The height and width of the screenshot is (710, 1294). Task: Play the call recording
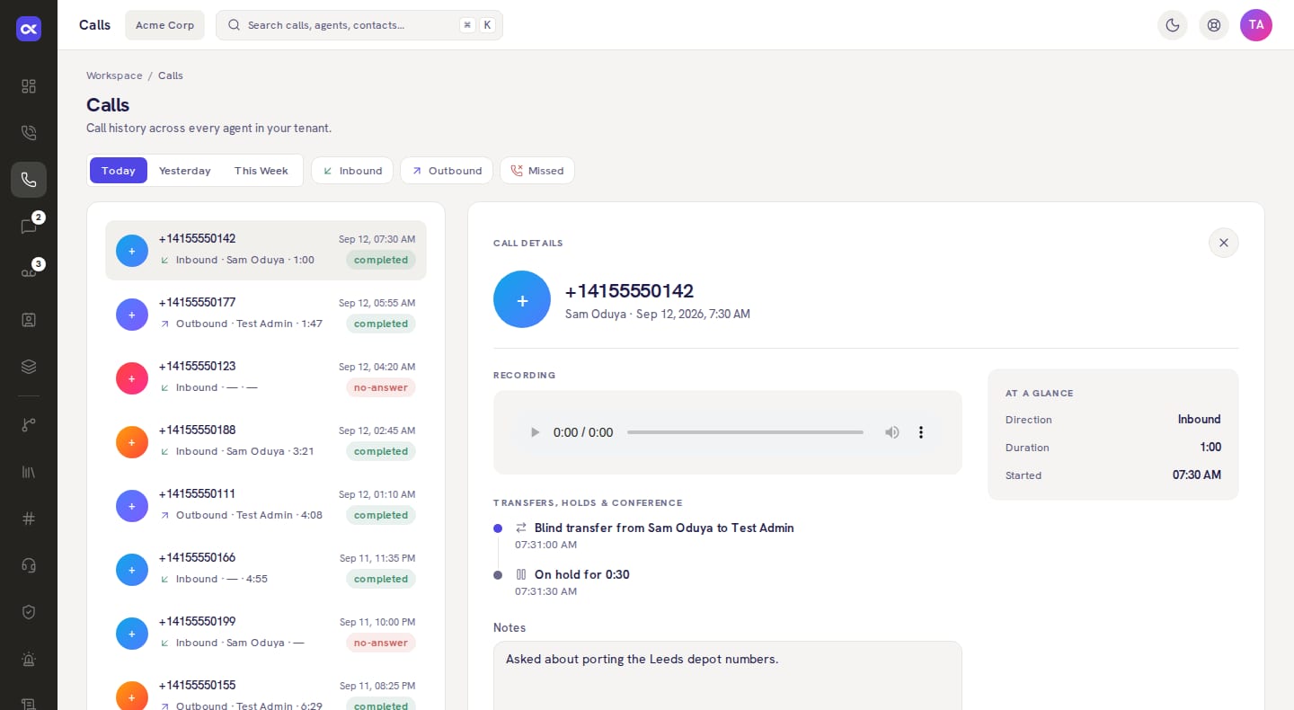(x=536, y=432)
